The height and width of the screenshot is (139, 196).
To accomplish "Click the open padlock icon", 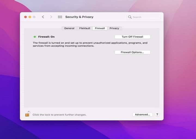I will tap(27, 114).
